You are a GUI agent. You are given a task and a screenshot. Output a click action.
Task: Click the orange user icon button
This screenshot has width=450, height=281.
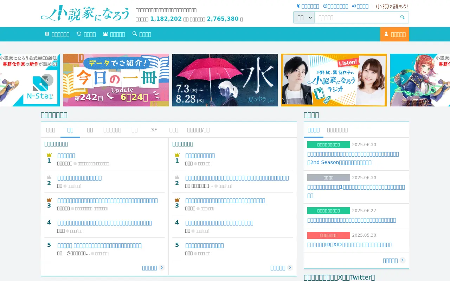(x=394, y=34)
